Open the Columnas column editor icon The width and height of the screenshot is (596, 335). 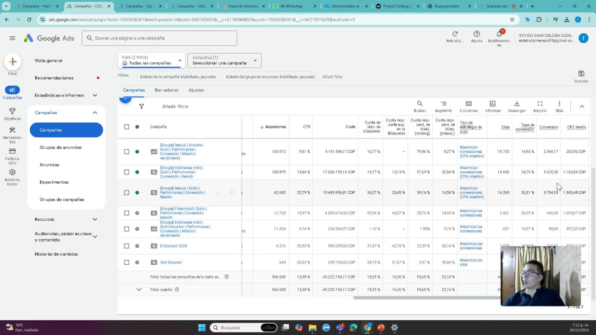point(468,104)
